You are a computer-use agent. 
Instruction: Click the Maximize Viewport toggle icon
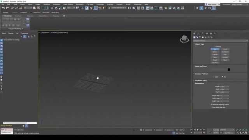coord(246,133)
